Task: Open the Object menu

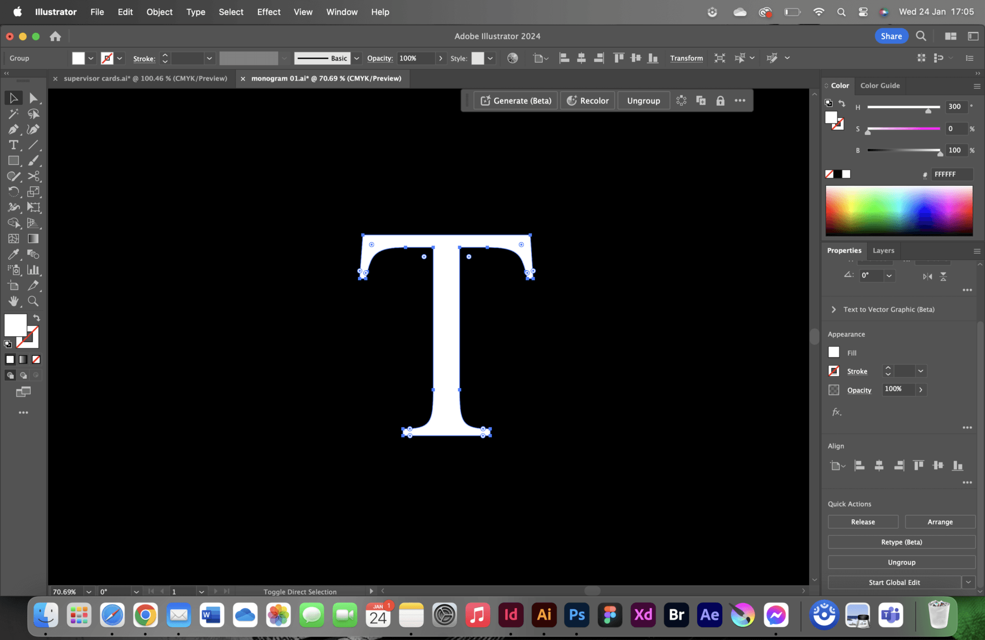Action: tap(159, 12)
